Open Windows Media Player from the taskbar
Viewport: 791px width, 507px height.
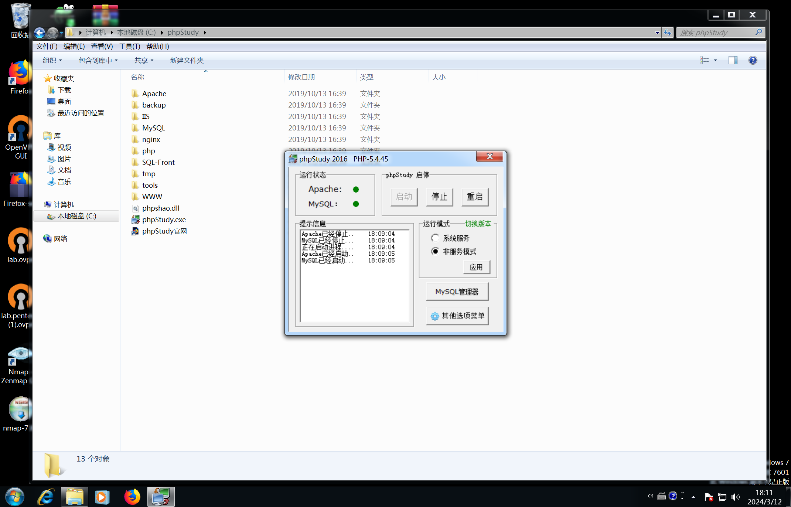tap(102, 497)
